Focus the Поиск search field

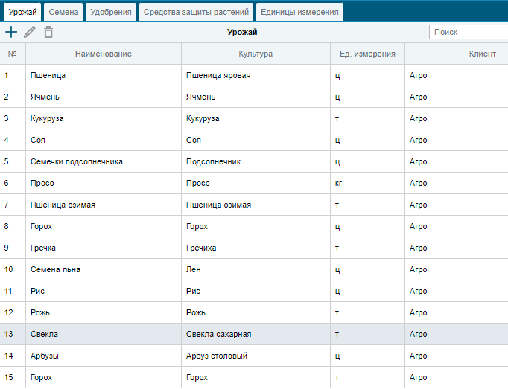469,32
